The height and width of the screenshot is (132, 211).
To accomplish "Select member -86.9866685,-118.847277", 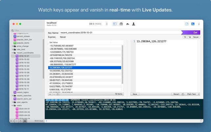I will coord(85,64).
